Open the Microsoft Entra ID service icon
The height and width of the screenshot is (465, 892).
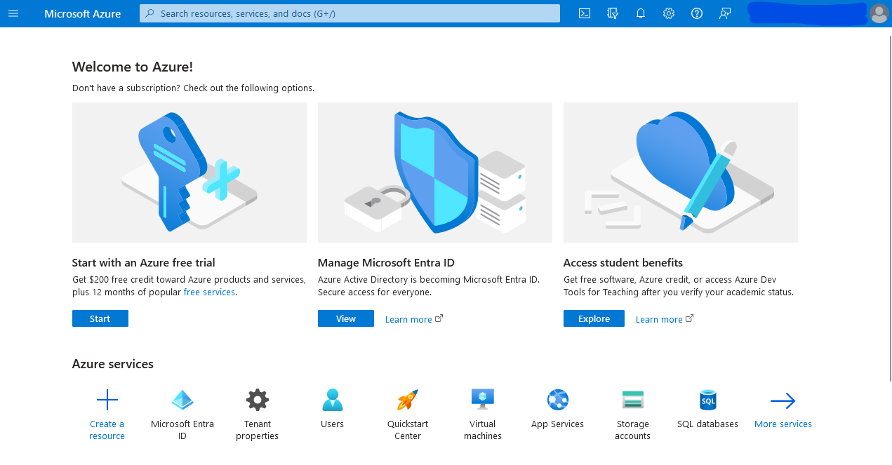(x=182, y=400)
